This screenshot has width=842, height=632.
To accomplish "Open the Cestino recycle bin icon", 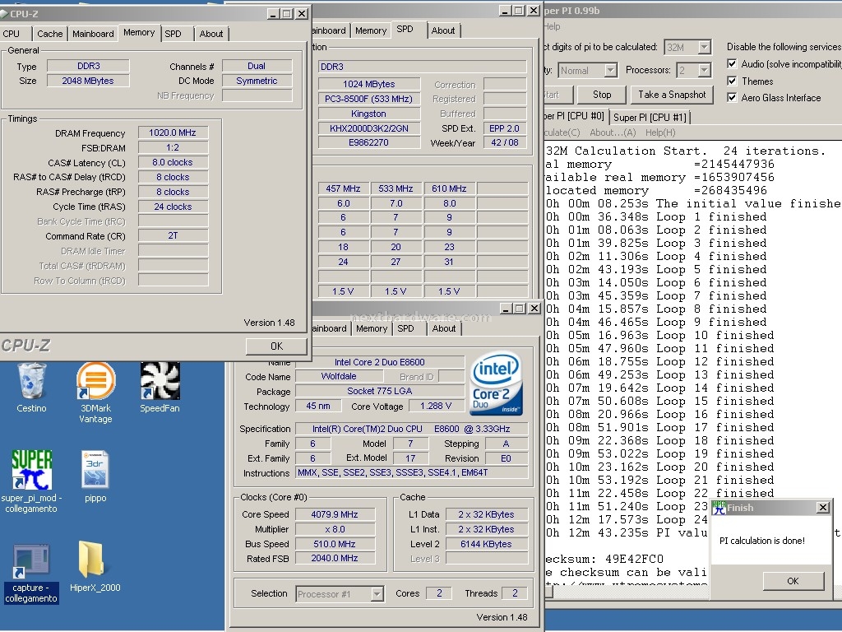I will [31, 380].
